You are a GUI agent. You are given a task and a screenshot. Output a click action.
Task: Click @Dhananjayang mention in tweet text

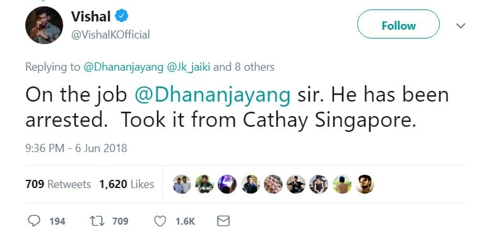212,95
